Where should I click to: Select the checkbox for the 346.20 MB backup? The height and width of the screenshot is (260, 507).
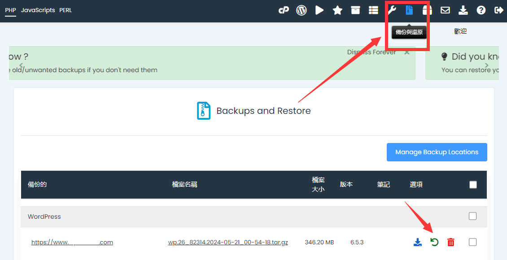(x=472, y=242)
